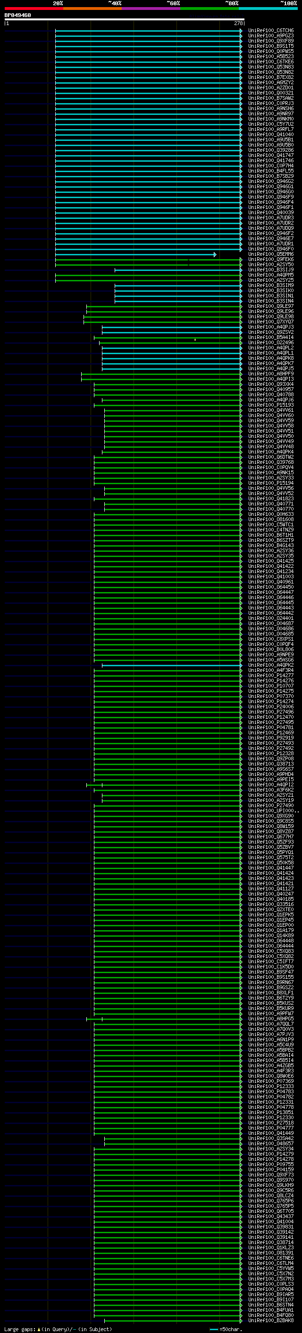Image resolution: width=302 pixels, height=1333 pixels.
Task: Click the =50char. scale legend
Action: [x=226, y=1329]
